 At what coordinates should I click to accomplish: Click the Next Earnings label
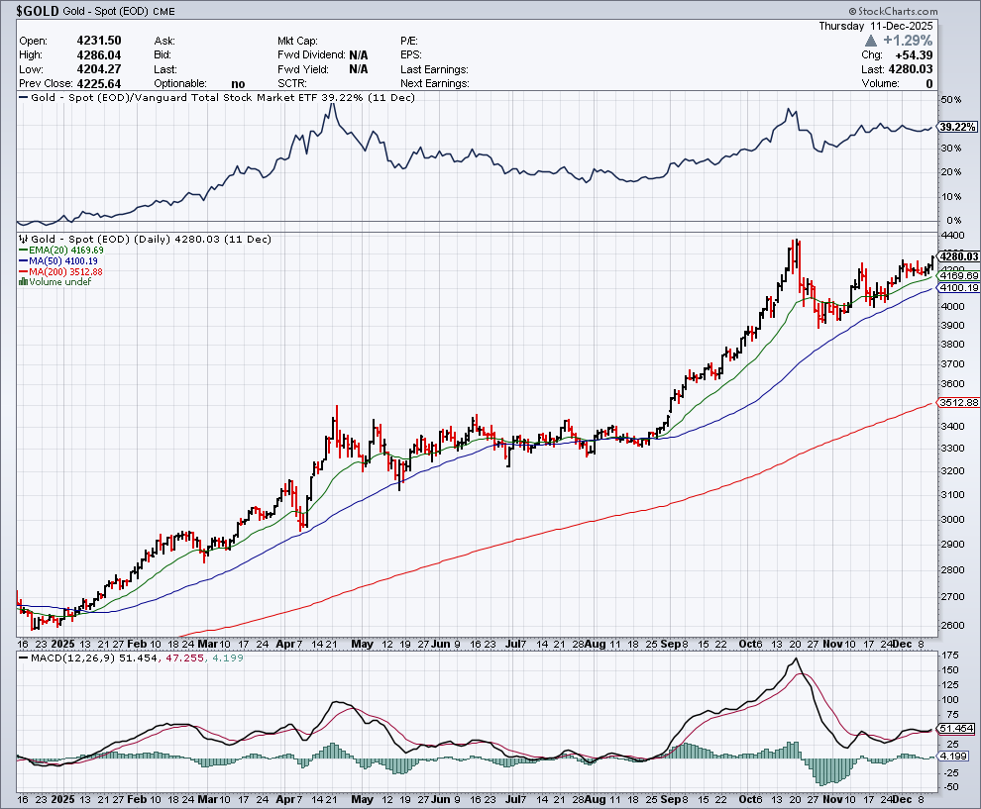[x=435, y=84]
